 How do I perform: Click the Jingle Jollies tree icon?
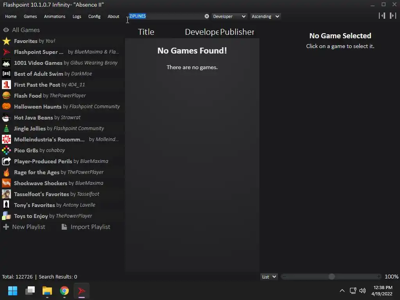pos(6,128)
